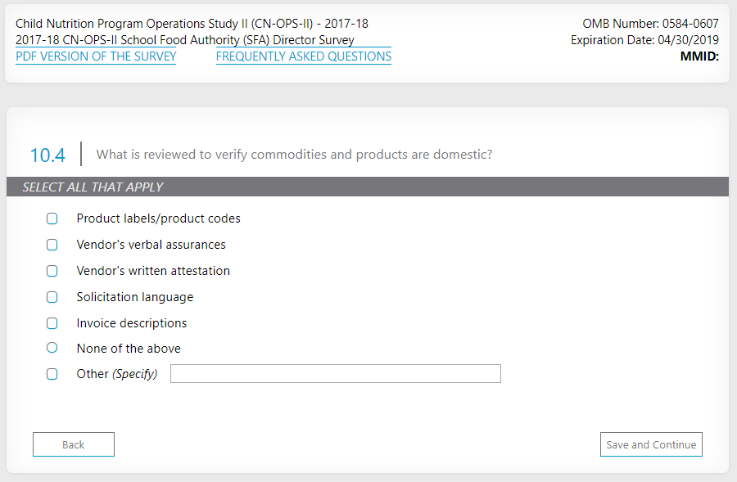Click the "Product labels/product codes" label text
737x482 pixels.
[x=158, y=218]
